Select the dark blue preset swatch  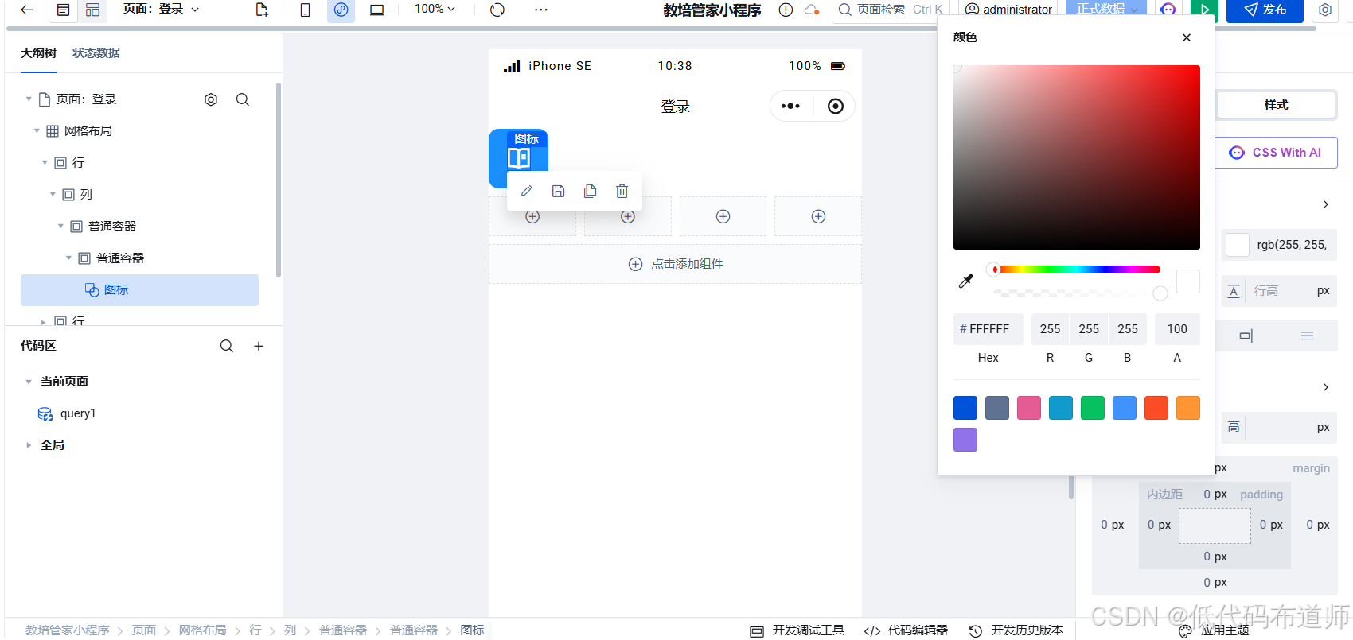point(965,408)
